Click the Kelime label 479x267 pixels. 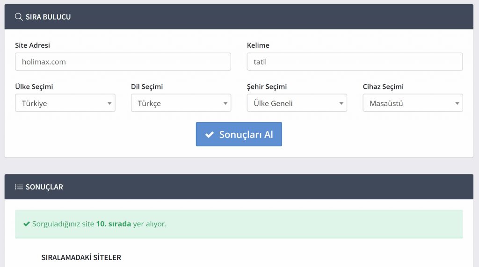(258, 45)
